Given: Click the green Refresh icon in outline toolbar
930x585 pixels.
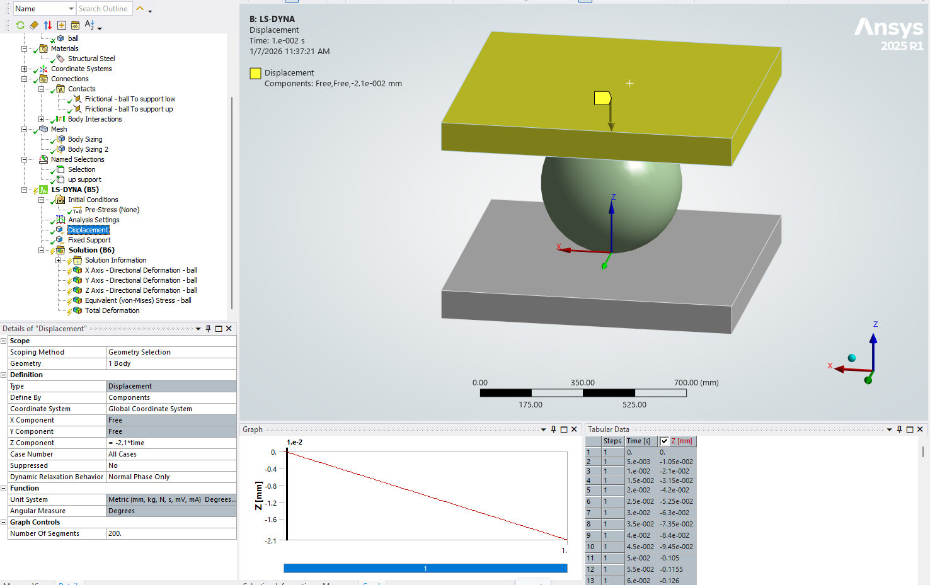Looking at the screenshot, I should click(x=20, y=25).
